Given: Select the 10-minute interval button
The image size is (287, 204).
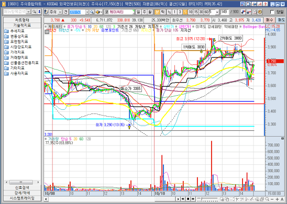Looking at the screenshot, I should pos(191,12).
